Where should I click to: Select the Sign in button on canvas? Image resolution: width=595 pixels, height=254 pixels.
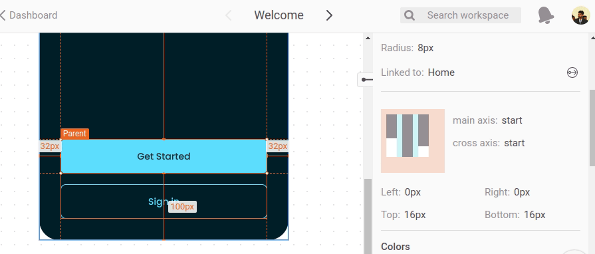tap(164, 201)
